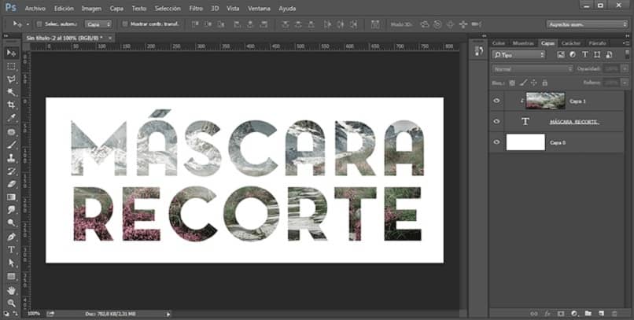
Task: Click the add layer style fx icon
Action: point(547,313)
